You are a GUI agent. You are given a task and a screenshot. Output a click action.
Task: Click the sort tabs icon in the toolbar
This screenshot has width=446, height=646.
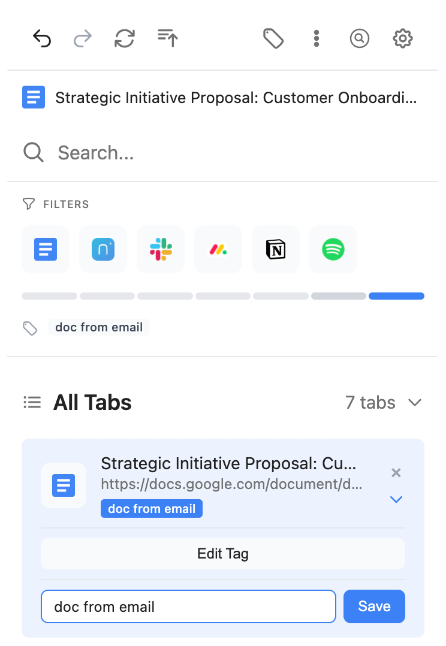(167, 38)
